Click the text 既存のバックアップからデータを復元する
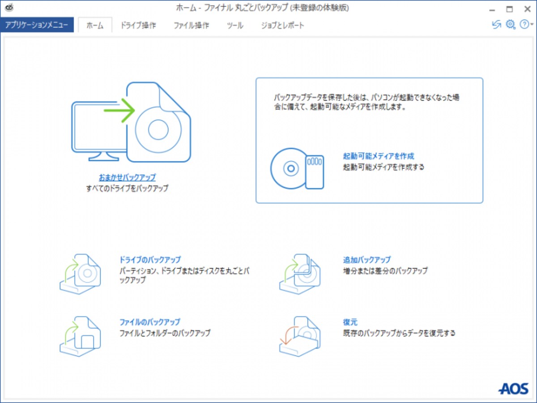 (x=399, y=333)
